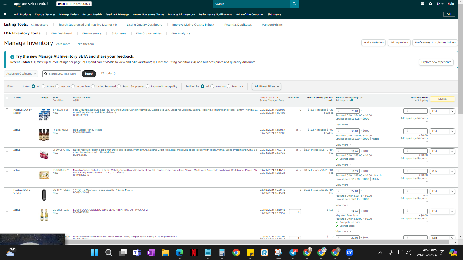This screenshot has height=260, width=463.
Task: Open Calculator from the taskbar
Action: click(222, 253)
